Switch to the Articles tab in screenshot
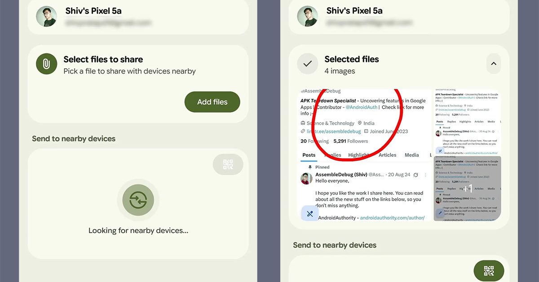The width and height of the screenshot is (539, 282). pyautogui.click(x=387, y=155)
